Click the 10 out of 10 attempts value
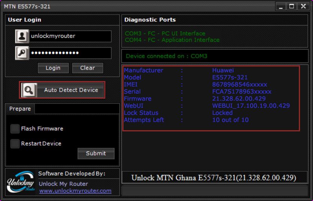313x201 pixels. tap(230, 120)
